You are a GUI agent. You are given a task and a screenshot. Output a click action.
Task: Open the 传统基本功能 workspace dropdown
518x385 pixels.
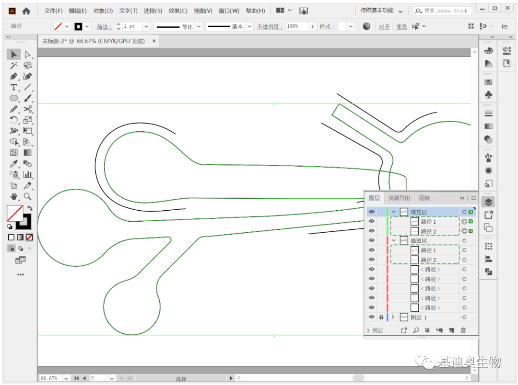point(381,11)
